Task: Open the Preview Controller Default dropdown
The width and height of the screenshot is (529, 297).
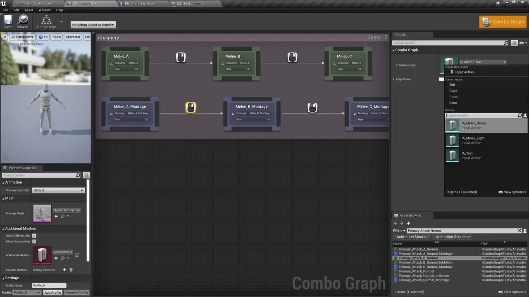Action: coord(58,190)
